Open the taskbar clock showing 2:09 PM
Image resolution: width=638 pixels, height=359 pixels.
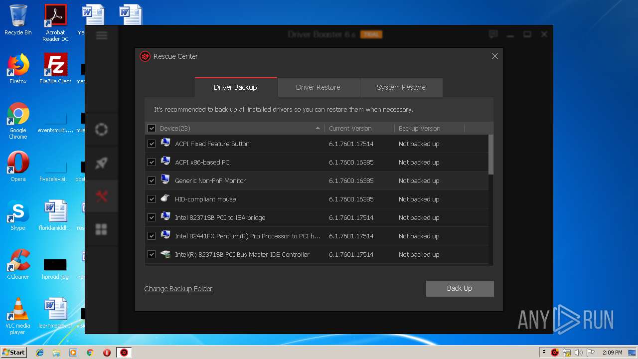pyautogui.click(x=612, y=353)
